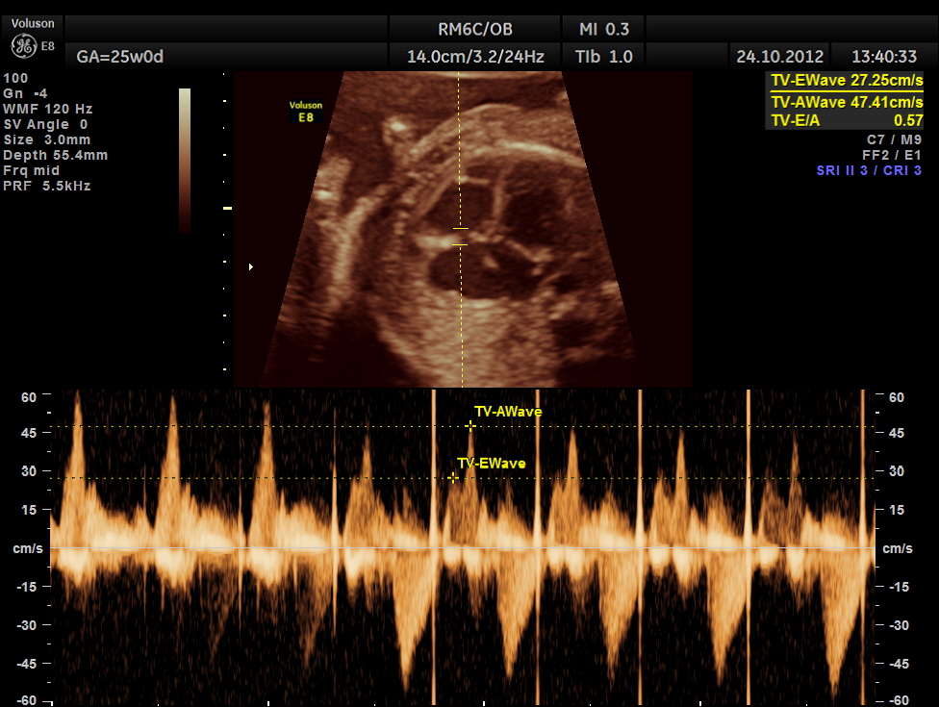Click the TV-EWave caliper cross marker
Image resolution: width=939 pixels, height=707 pixels.
(453, 478)
